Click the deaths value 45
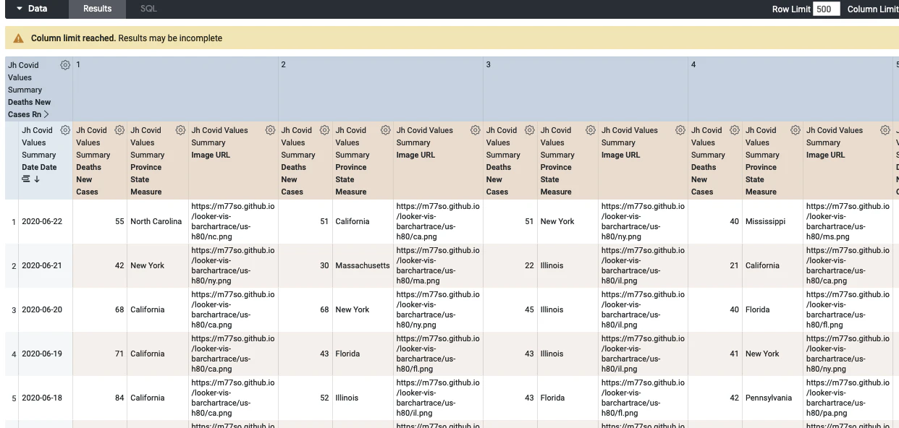The image size is (899, 428). pyautogui.click(x=529, y=309)
